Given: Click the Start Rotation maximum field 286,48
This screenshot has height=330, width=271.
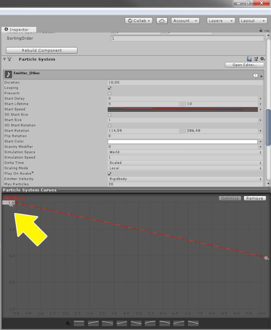Looking at the screenshot, I should click(x=222, y=131).
